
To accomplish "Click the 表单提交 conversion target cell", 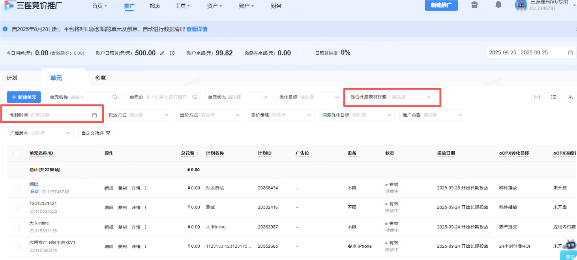I will (508, 227).
